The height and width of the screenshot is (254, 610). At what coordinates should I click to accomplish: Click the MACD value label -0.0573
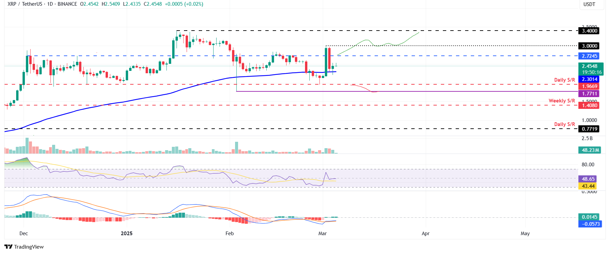[590, 224]
